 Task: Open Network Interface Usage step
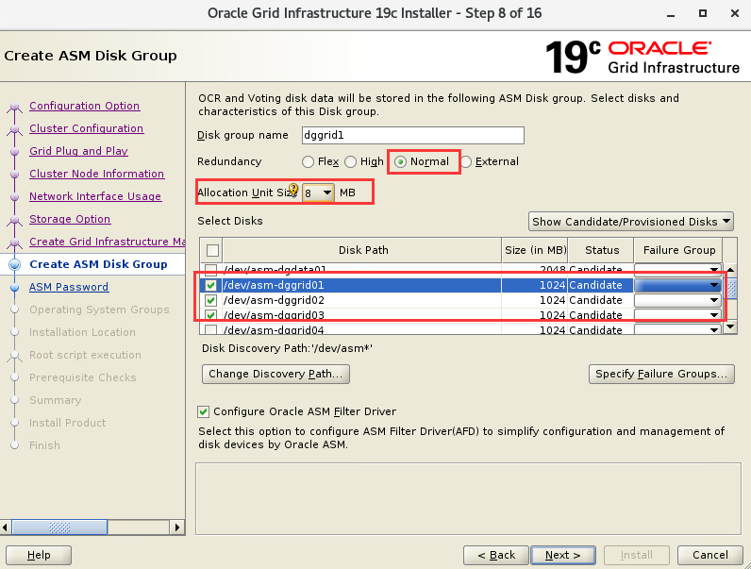pyautogui.click(x=94, y=196)
